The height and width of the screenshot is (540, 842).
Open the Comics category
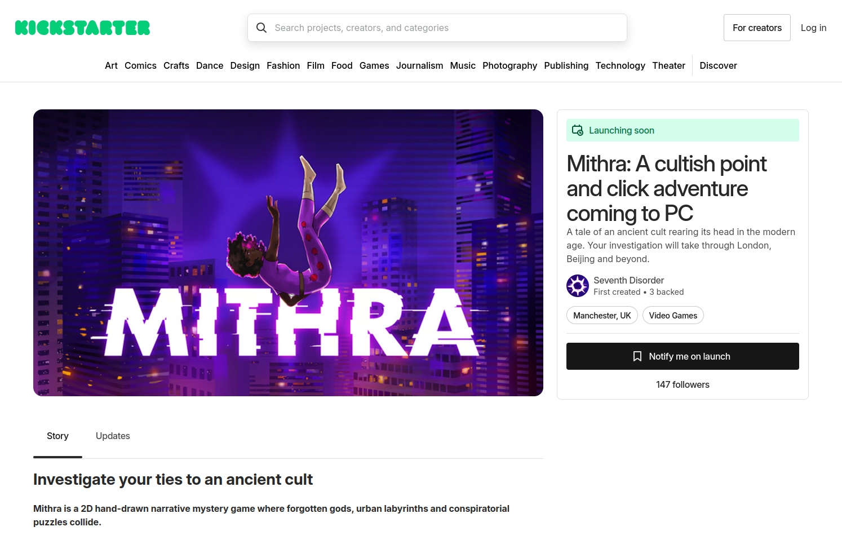140,65
